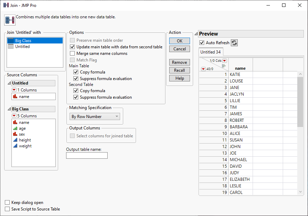Click the LOUISE cell in the preview
The image size is (308, 216).
pos(241,81)
